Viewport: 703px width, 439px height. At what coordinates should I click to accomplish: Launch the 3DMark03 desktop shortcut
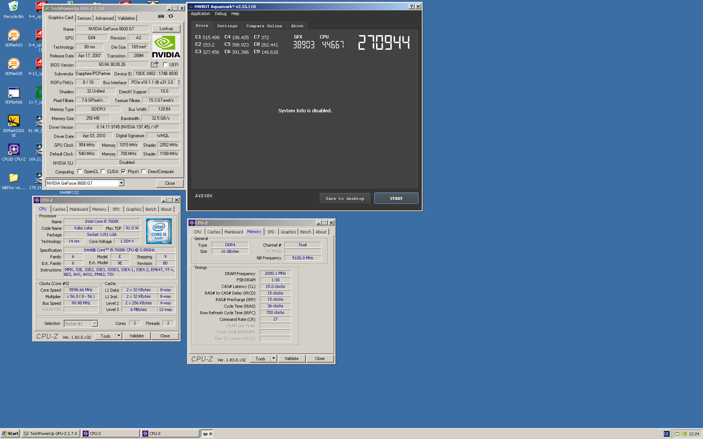click(14, 38)
